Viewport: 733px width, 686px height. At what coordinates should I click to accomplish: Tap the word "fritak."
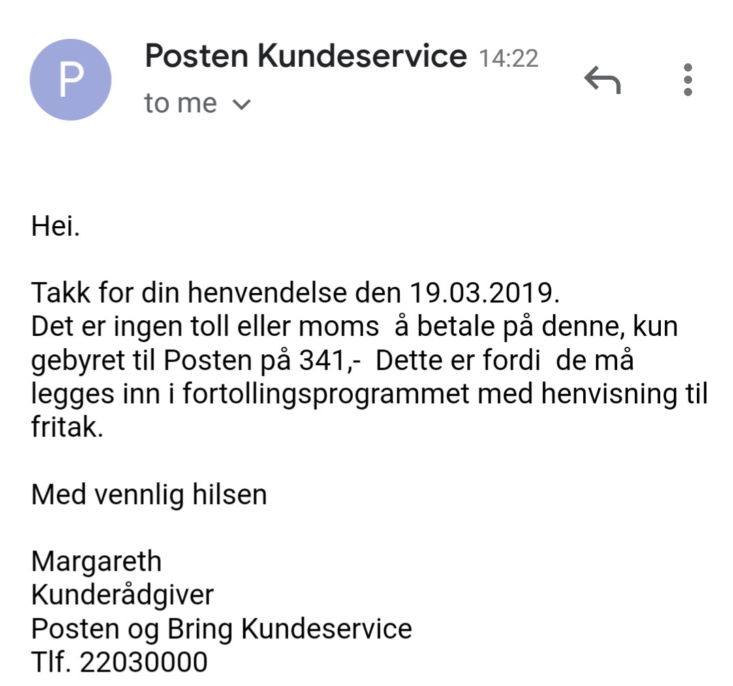point(67,428)
